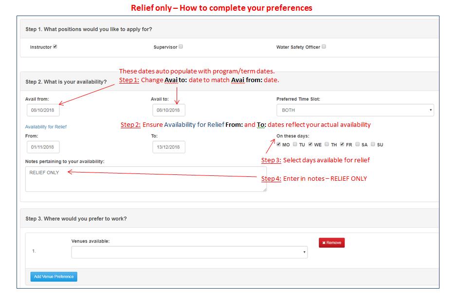Check the SU day checkbox

(x=373, y=144)
